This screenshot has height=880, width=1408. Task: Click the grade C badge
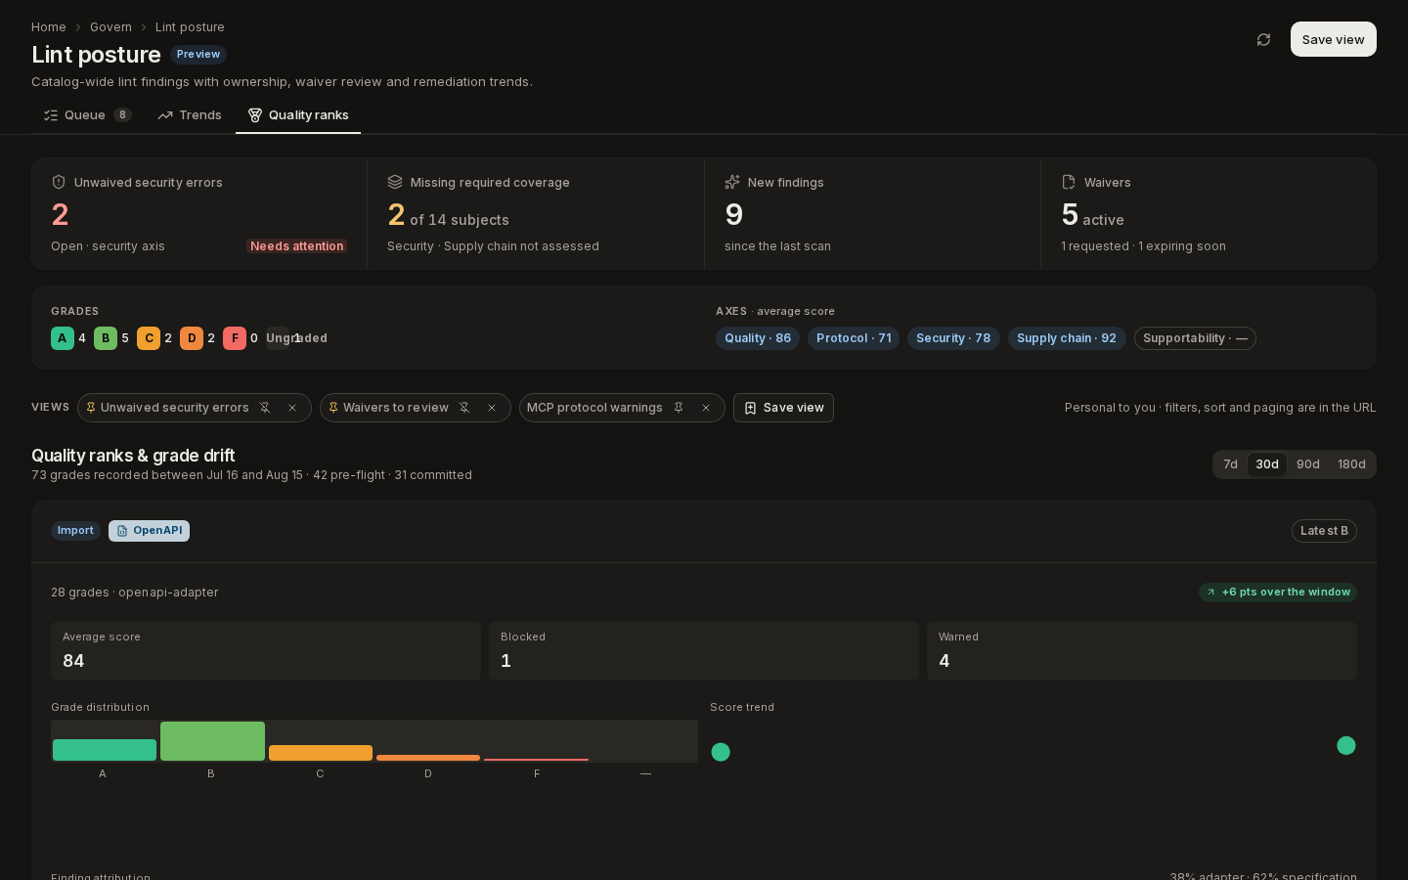(x=149, y=338)
